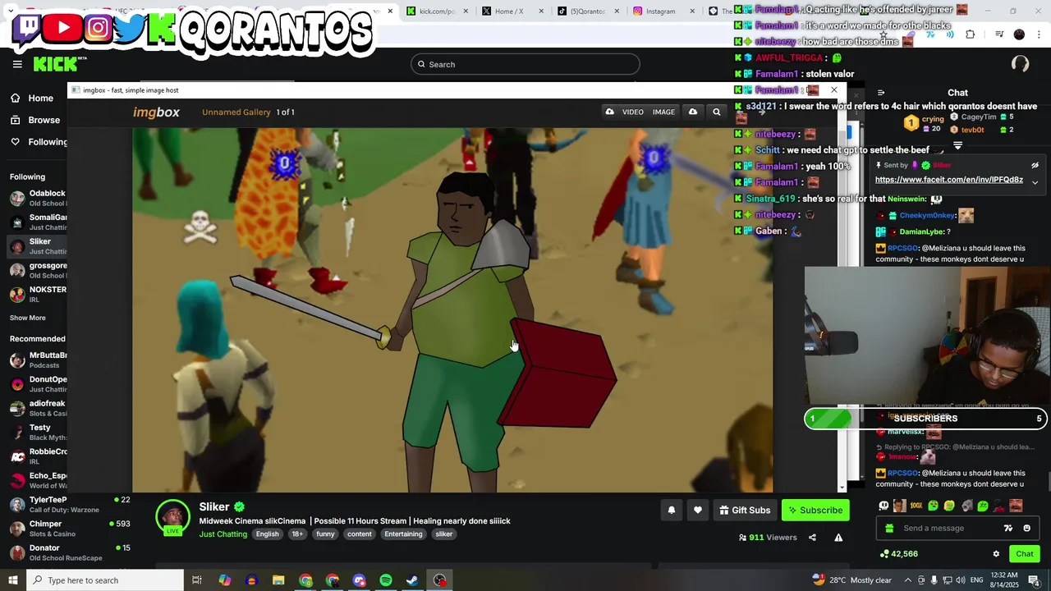1051x591 pixels.
Task: Click the funny stream tag
Action: [x=325, y=534]
